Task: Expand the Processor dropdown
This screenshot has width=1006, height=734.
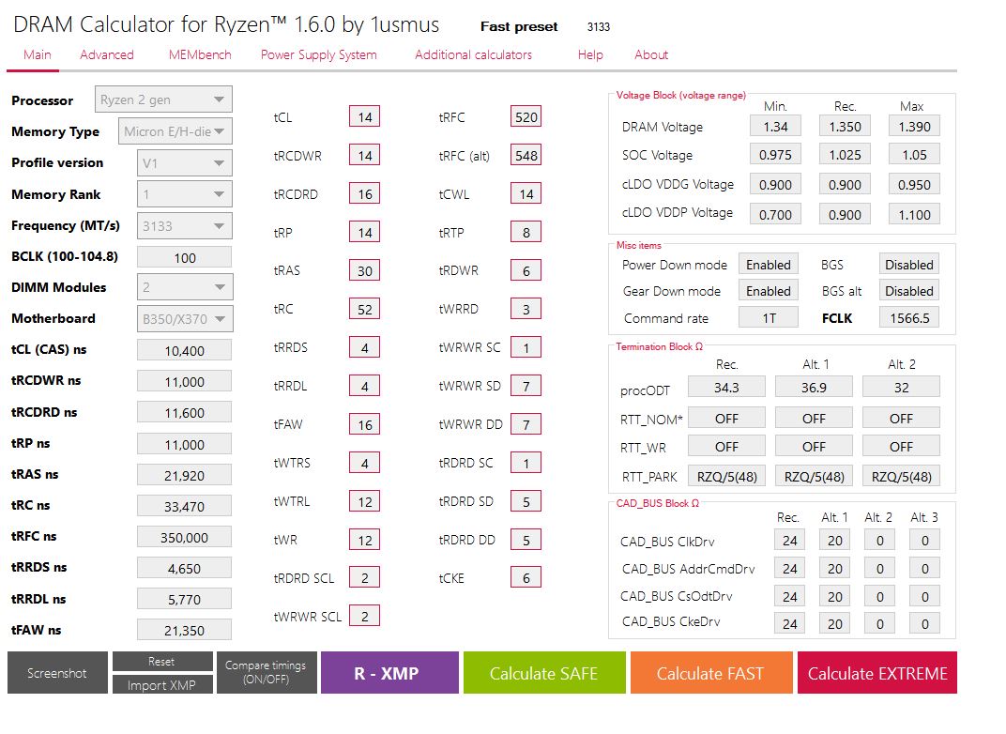Action: (x=163, y=99)
